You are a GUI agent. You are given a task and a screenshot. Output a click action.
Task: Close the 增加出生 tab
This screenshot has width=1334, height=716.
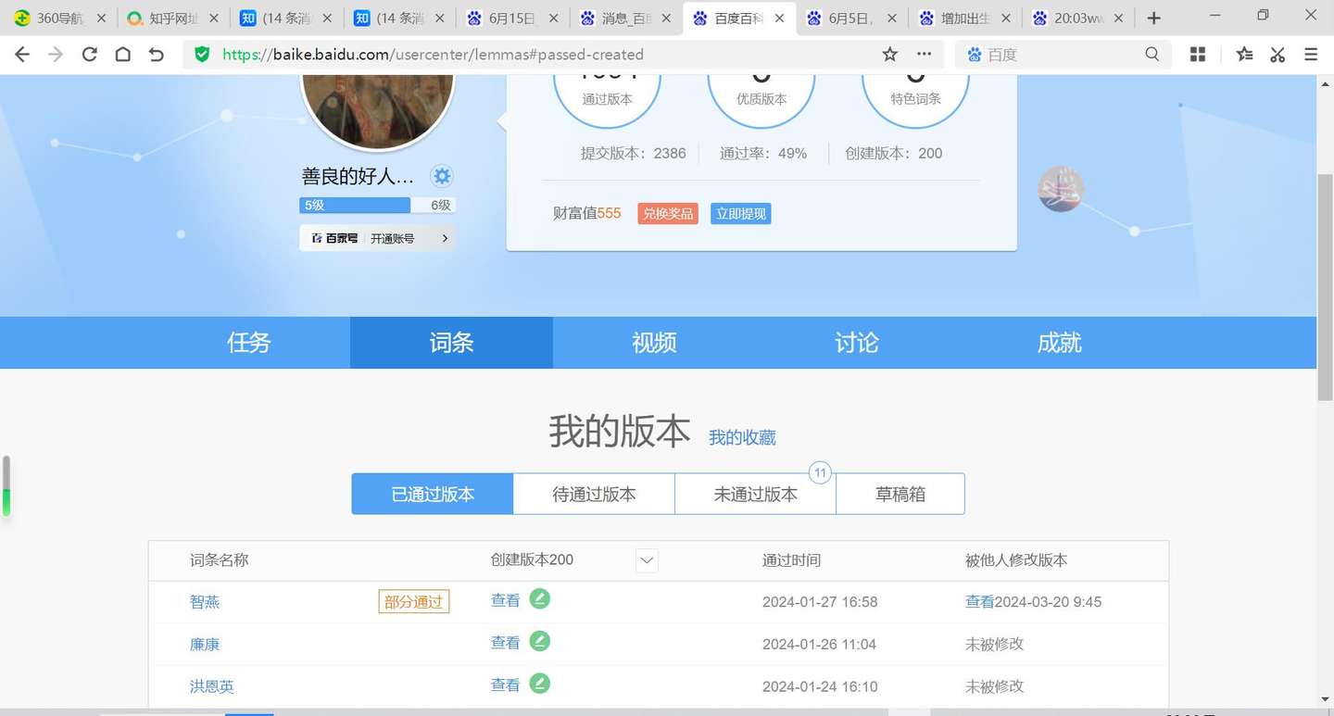1006,18
